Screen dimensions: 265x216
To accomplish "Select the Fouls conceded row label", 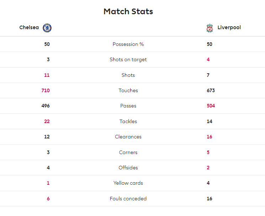I will tap(128, 199).
